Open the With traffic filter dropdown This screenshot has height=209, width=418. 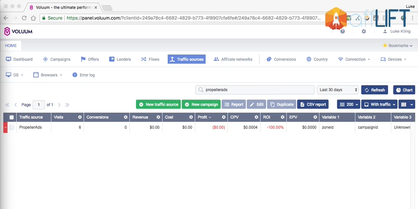(x=379, y=104)
